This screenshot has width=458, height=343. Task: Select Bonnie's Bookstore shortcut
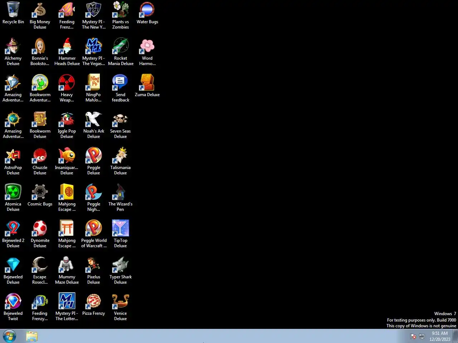40,46
